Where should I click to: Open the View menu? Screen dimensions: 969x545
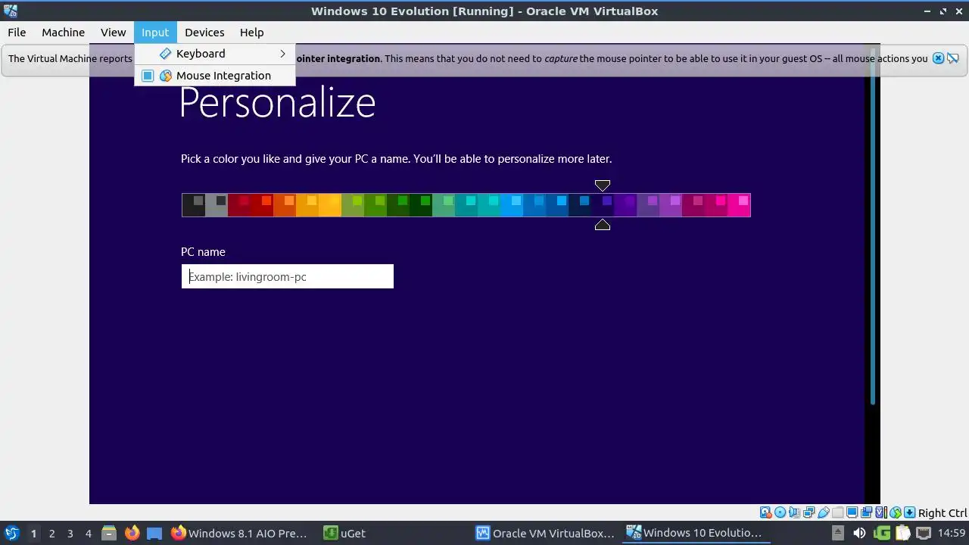[113, 33]
